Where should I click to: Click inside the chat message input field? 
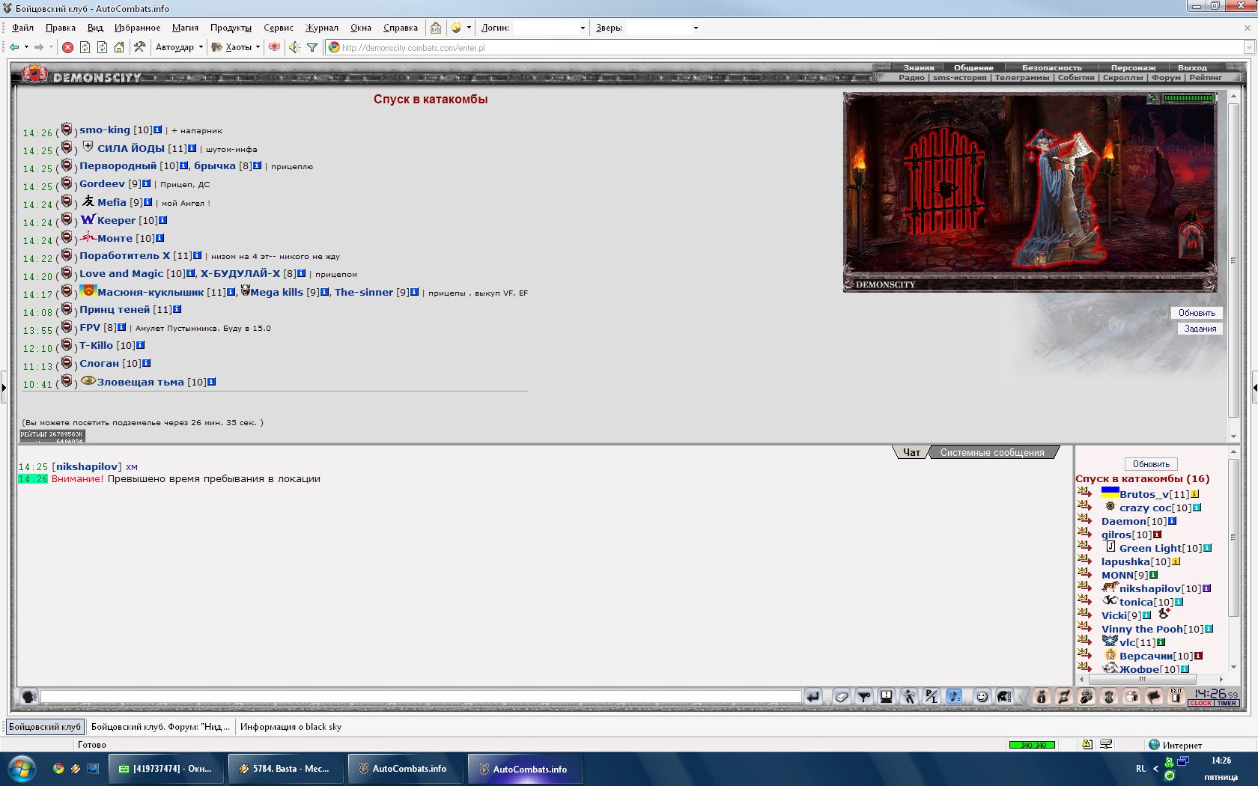pos(421,697)
